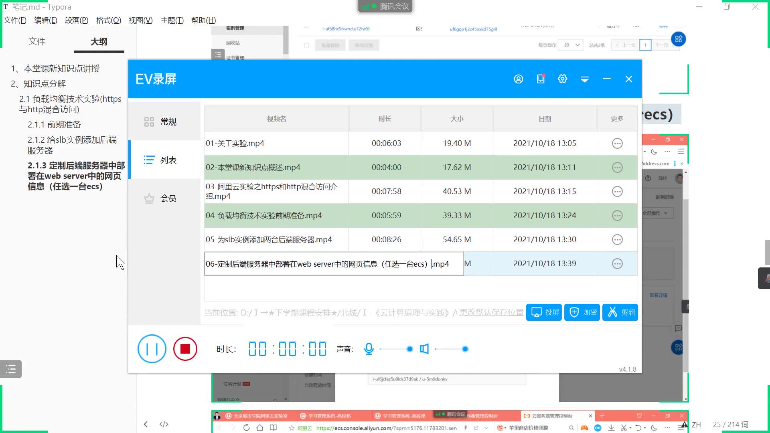Stop recording with the red stop button
The height and width of the screenshot is (433, 770).
pos(185,349)
